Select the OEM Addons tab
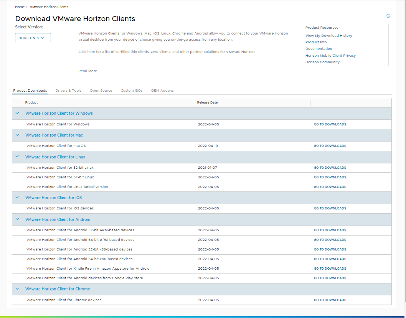The image size is (406, 318). click(162, 91)
